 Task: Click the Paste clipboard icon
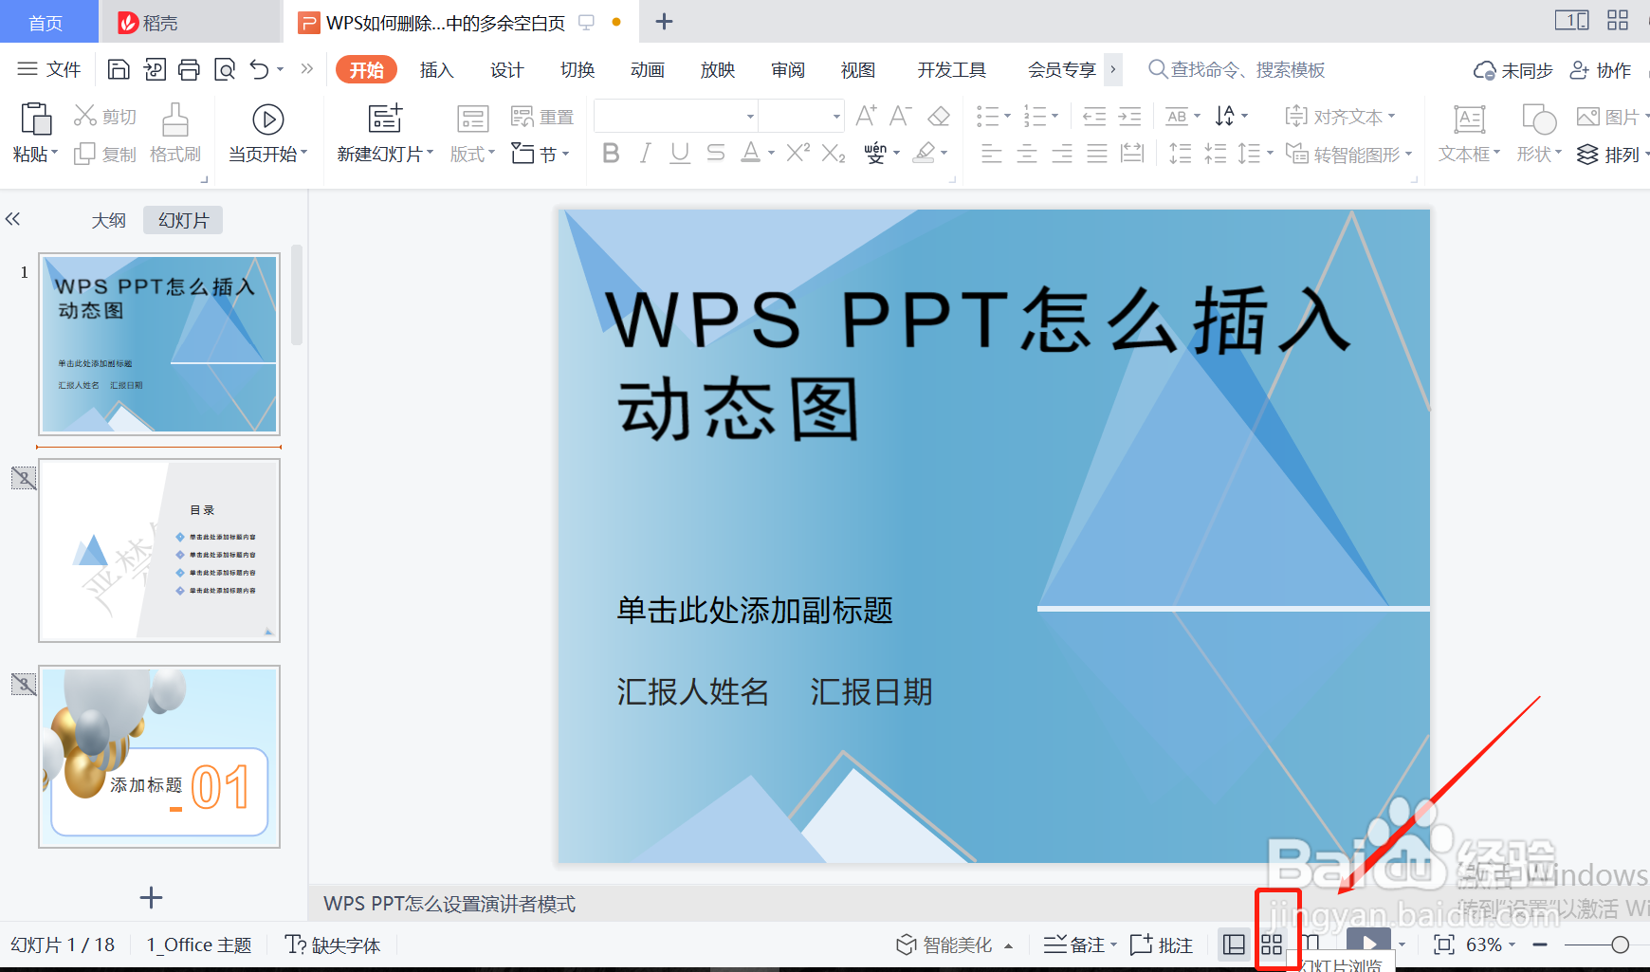click(x=35, y=119)
